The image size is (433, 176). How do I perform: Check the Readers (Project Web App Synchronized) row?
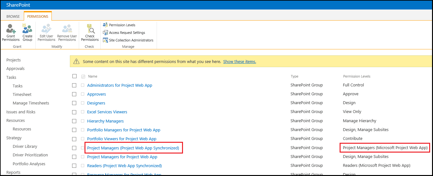point(74,166)
